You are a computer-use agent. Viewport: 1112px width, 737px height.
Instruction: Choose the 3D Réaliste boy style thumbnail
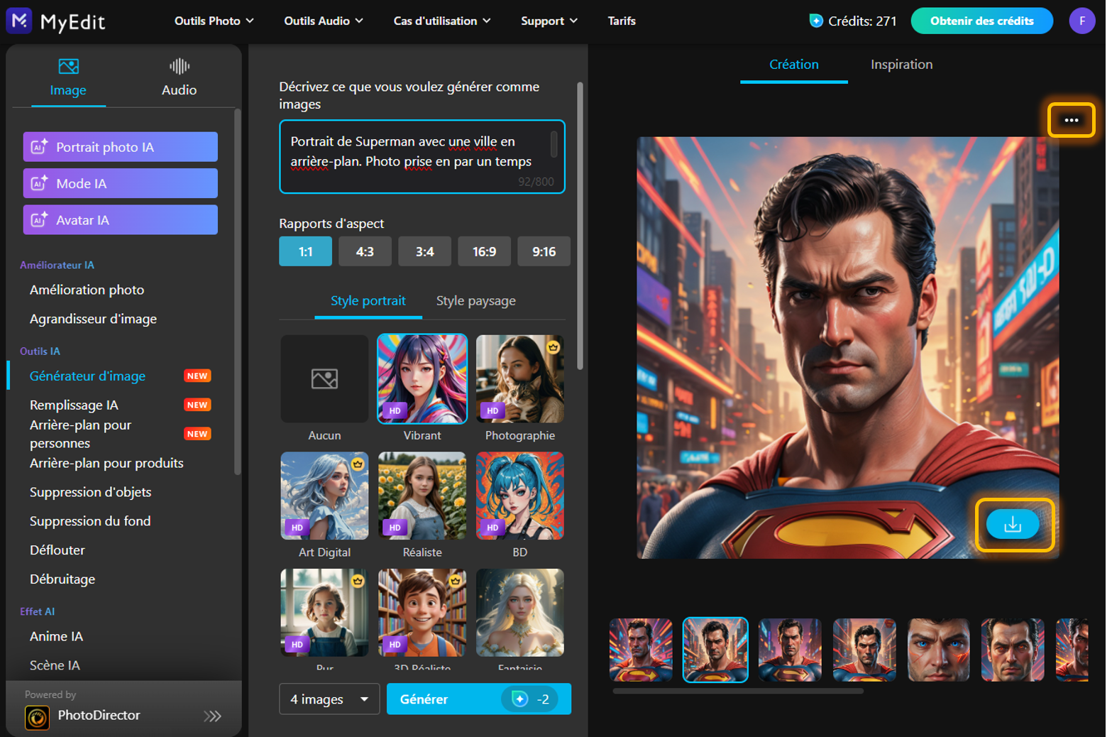[422, 612]
